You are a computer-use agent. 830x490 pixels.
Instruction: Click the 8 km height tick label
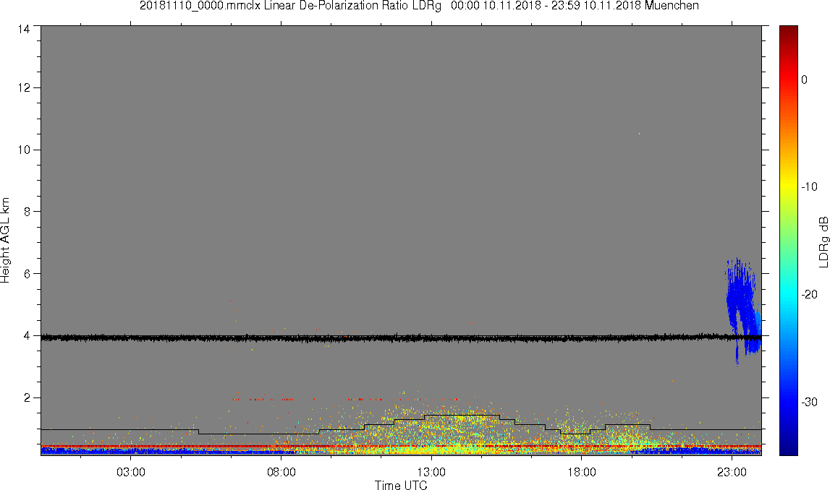(27, 212)
